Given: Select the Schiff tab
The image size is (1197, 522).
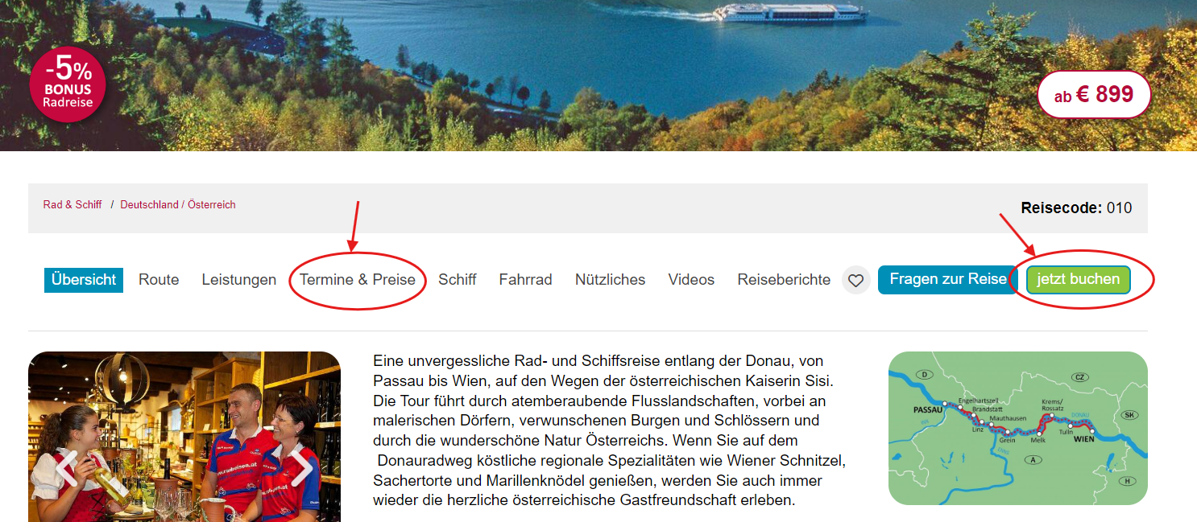Looking at the screenshot, I should [458, 280].
